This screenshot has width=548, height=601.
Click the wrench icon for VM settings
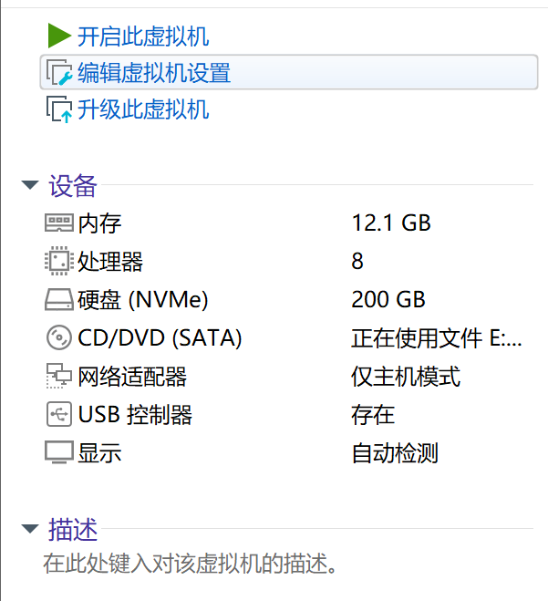pos(59,72)
